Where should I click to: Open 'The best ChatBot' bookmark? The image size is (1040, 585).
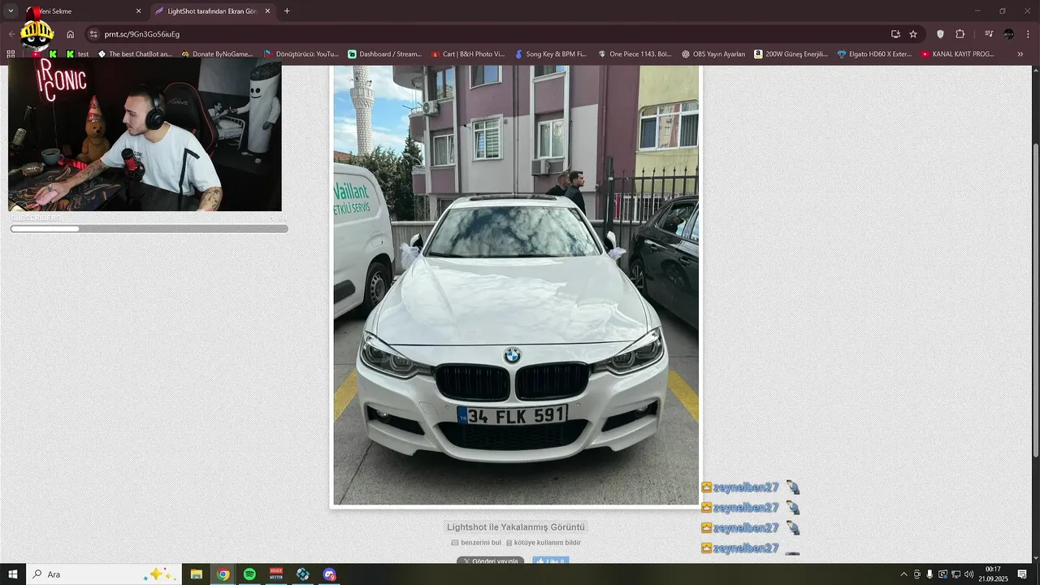(x=135, y=54)
